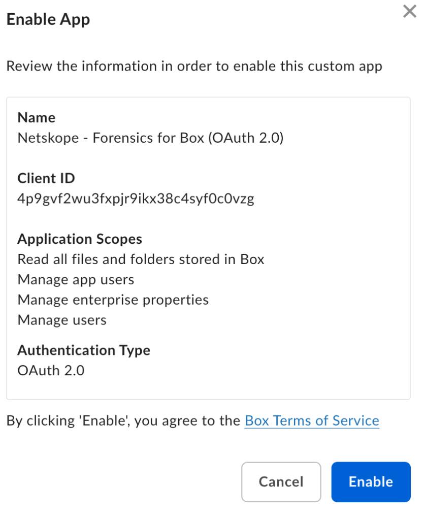
Task: Click inside the app details information box
Action: [x=209, y=248]
